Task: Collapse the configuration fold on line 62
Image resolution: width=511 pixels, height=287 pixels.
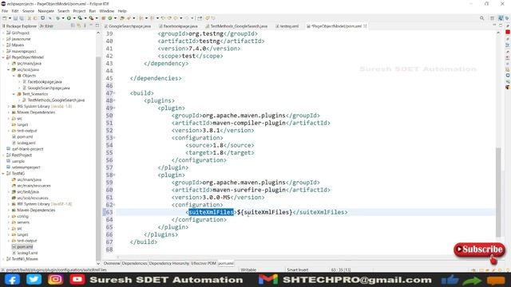Action: pos(114,205)
